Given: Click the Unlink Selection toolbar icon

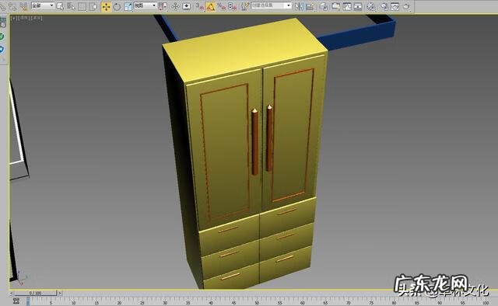Looking at the screenshot, I should click(x=12, y=6).
